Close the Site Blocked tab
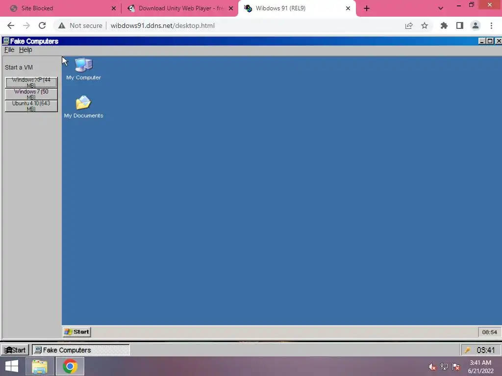The height and width of the screenshot is (376, 502). click(x=114, y=8)
